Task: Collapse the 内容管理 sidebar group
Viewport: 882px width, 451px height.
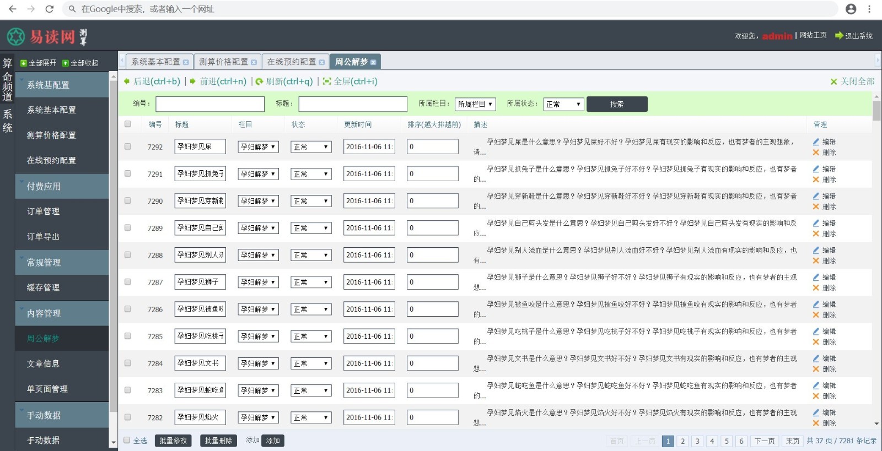Action: click(62, 313)
